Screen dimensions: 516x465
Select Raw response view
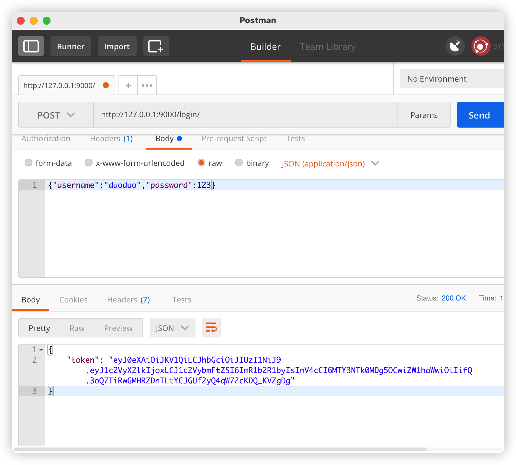click(x=77, y=328)
